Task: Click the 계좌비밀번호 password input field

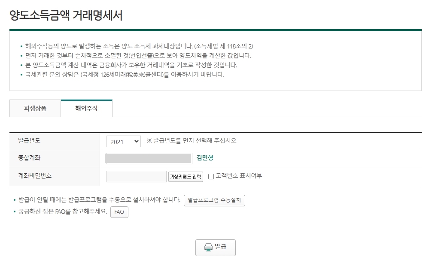Action: point(135,176)
